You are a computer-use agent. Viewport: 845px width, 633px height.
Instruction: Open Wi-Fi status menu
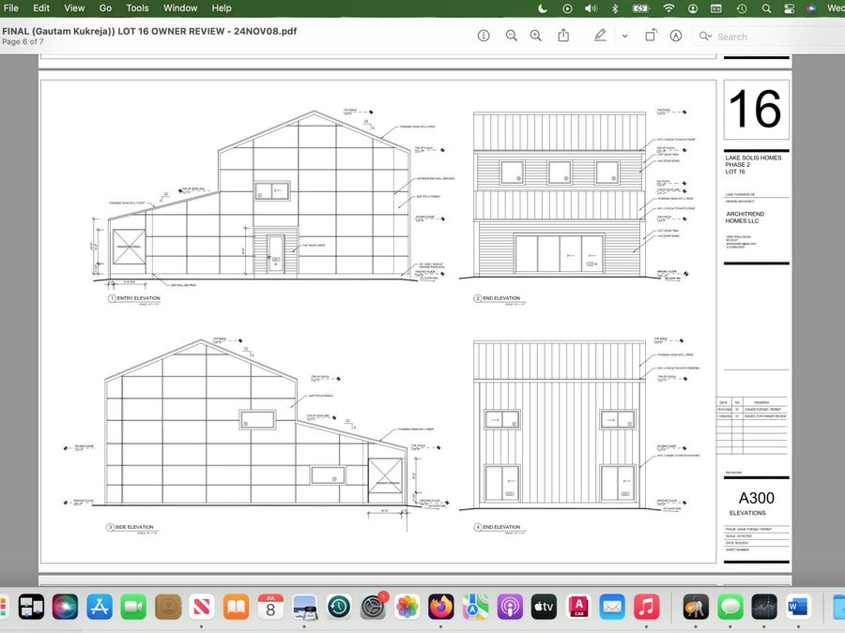coord(668,8)
